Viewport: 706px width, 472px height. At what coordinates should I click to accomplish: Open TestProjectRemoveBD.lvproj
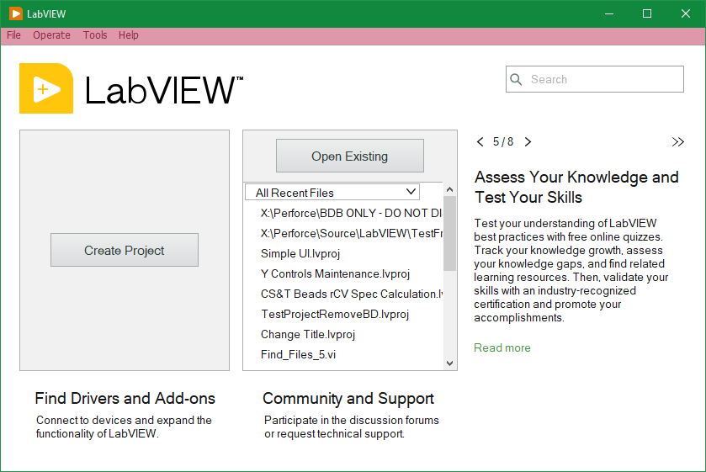335,315
